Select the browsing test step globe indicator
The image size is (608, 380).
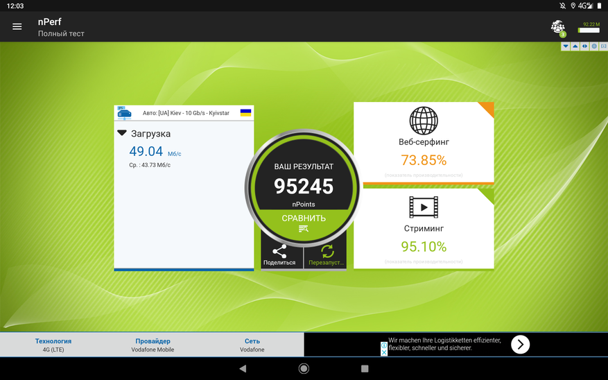point(594,46)
